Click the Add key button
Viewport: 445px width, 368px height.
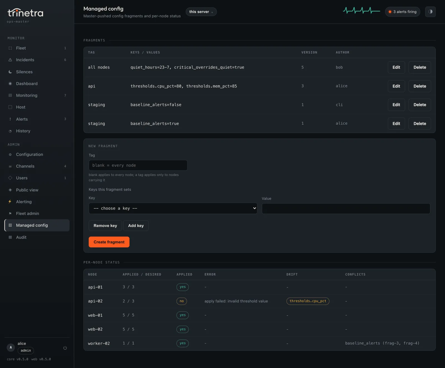click(x=136, y=226)
